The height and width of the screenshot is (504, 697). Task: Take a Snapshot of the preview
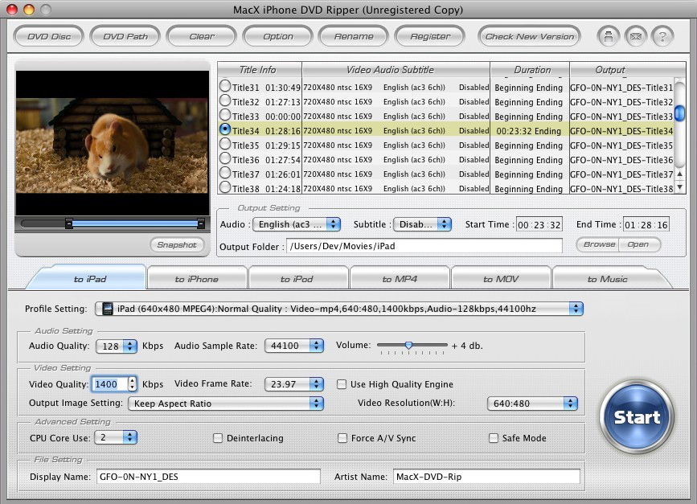pyautogui.click(x=177, y=245)
